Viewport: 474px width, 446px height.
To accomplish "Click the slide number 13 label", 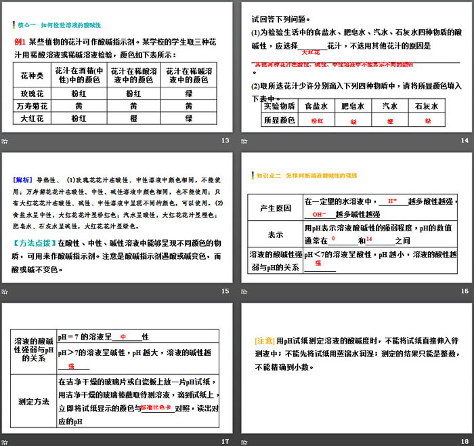I will (x=225, y=140).
